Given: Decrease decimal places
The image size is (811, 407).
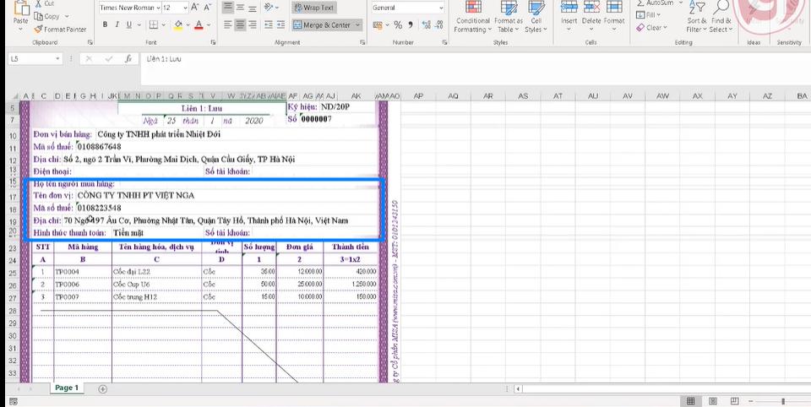Looking at the screenshot, I should click(x=438, y=24).
